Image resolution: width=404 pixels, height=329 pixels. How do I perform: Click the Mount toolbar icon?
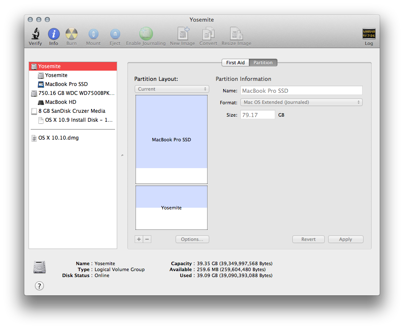click(x=93, y=34)
